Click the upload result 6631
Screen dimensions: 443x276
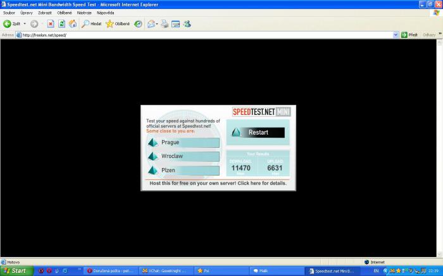point(275,168)
